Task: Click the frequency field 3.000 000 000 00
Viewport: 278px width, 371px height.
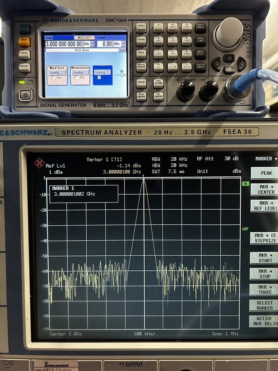Action: pyautogui.click(x=64, y=44)
